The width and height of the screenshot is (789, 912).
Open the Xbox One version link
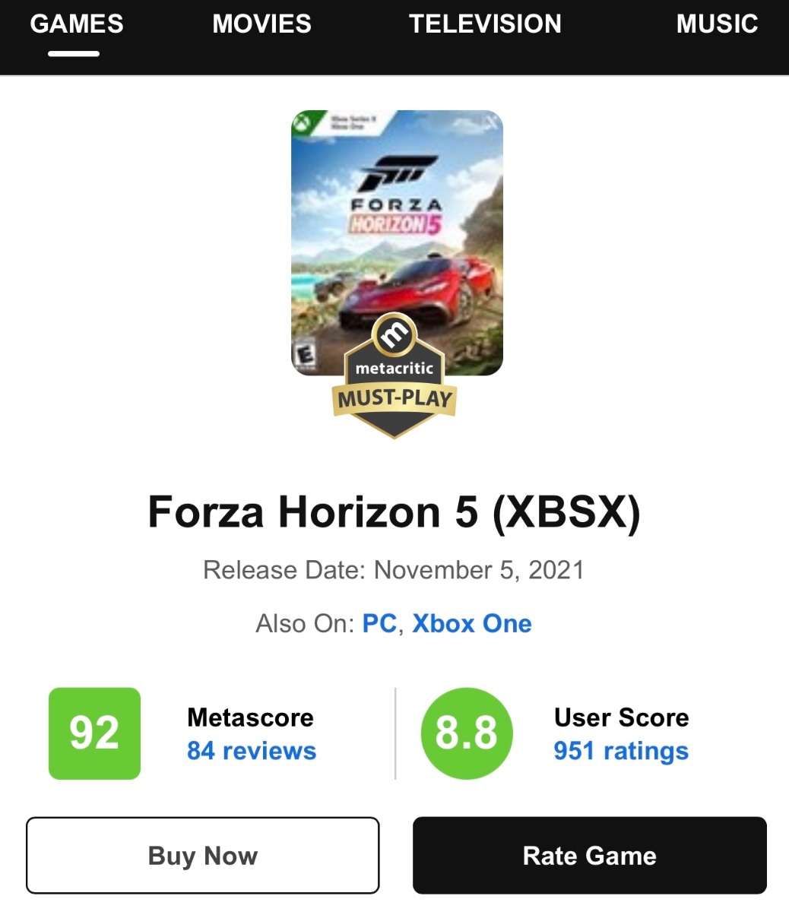click(472, 624)
